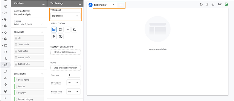Image resolution: width=234 pixels, height=101 pixels.
Task: Click the Redo arrow icon
Action: point(207,4)
